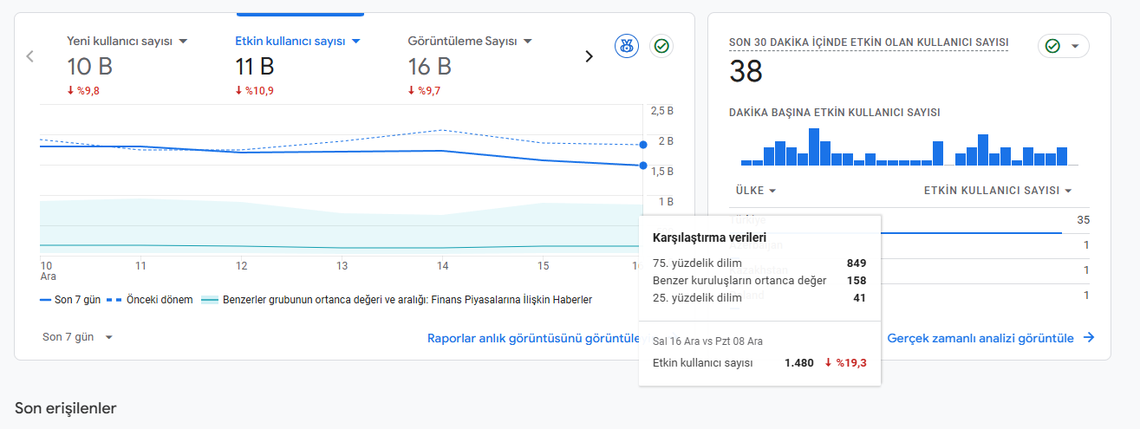Open the ÜLKE dimension dropdown

coord(756,191)
